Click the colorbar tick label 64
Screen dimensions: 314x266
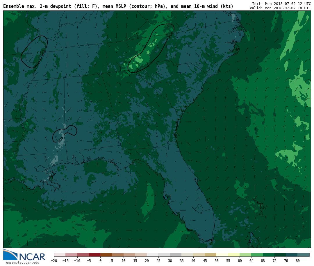pyautogui.click(x=251, y=260)
